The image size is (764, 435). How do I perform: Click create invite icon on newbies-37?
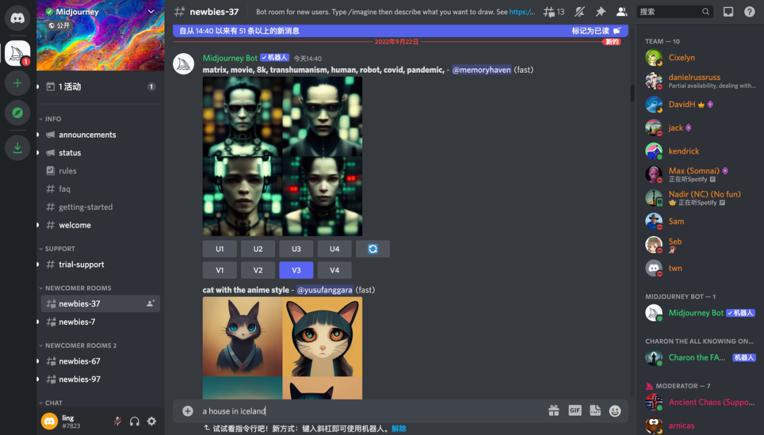click(x=151, y=303)
